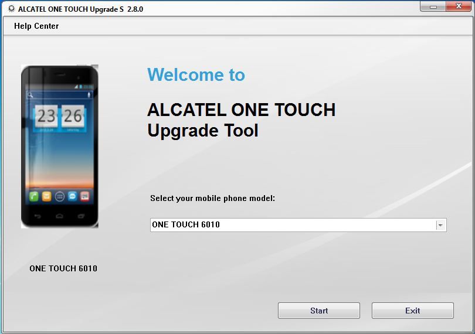Click the green phone dialer icon
Screen dimensions: 475x334
pyautogui.click(x=33, y=196)
